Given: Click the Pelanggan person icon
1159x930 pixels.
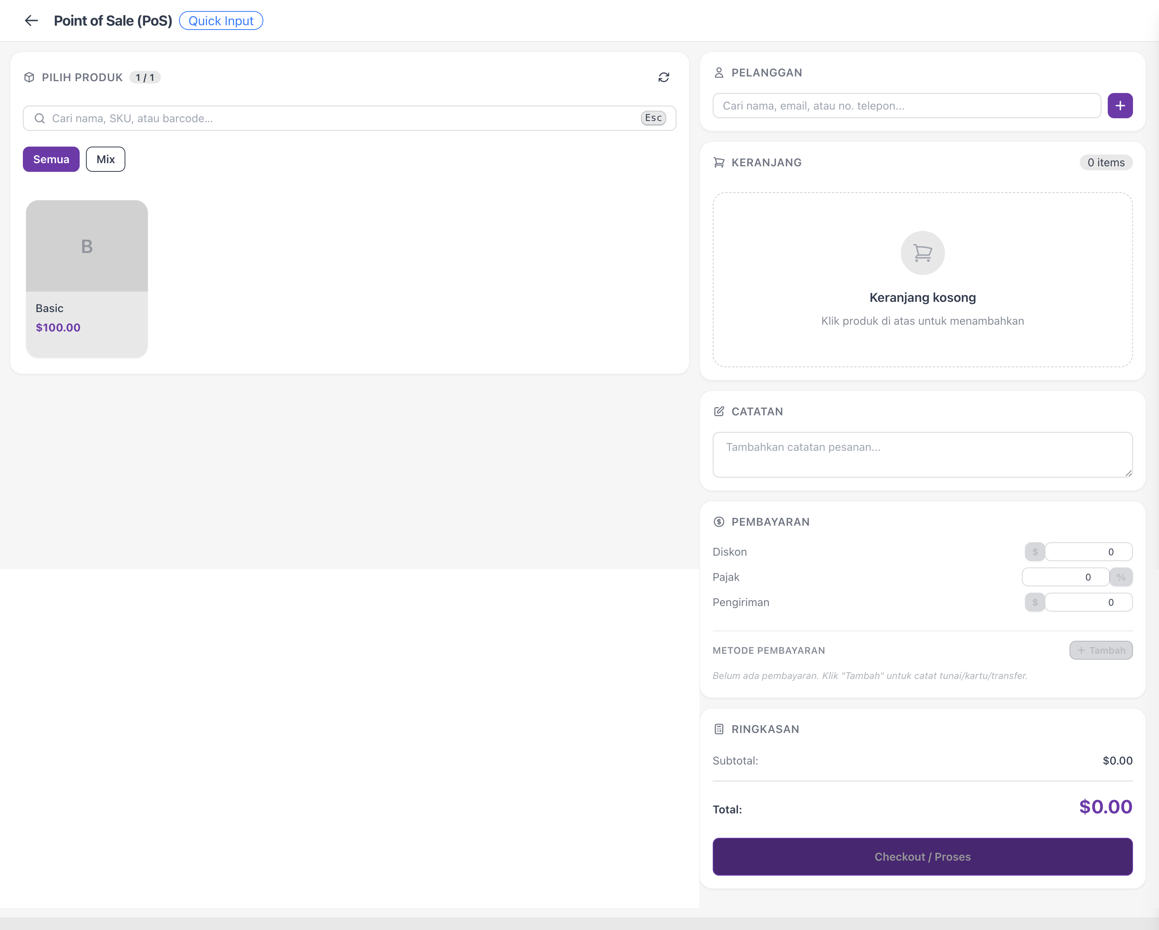Looking at the screenshot, I should (719, 73).
